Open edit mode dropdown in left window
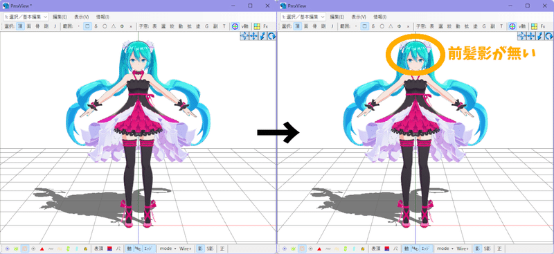Image resolution: width=554 pixels, height=254 pixels. click(x=26, y=17)
